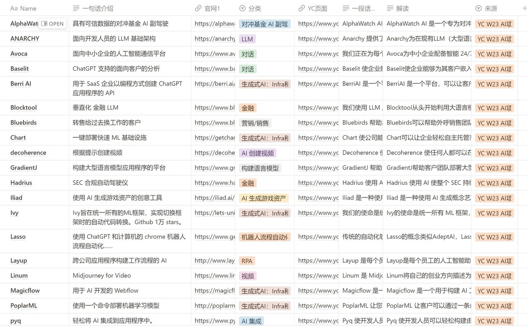Open the 一段话 column header menu
This screenshot has width=527, height=330.
tap(359, 8)
